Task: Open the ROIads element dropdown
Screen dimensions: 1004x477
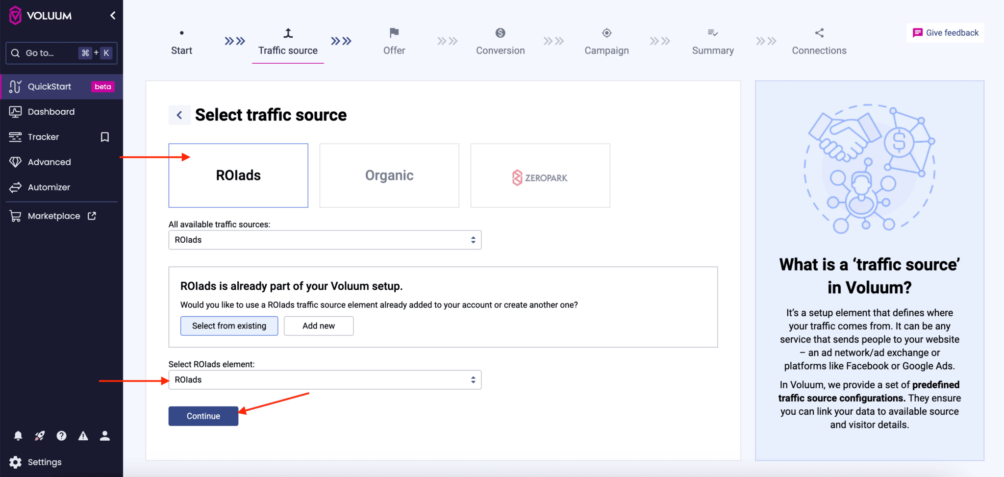Action: [325, 379]
